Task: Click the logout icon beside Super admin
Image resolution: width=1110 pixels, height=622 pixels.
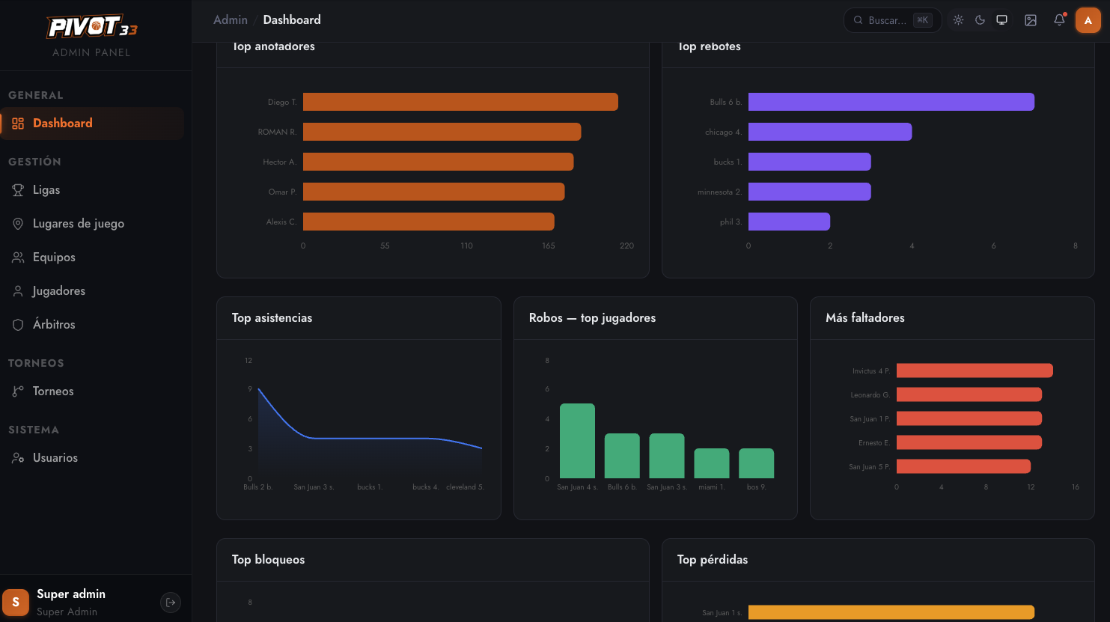Action: pos(171,603)
